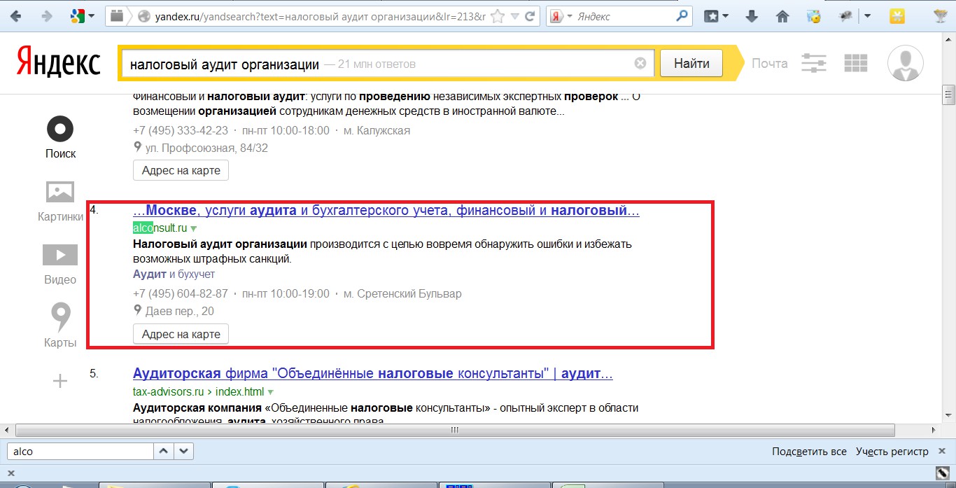This screenshot has height=488, width=956.
Task: Expand the alconsult.ru result dropdown arrow
Action: (194, 229)
